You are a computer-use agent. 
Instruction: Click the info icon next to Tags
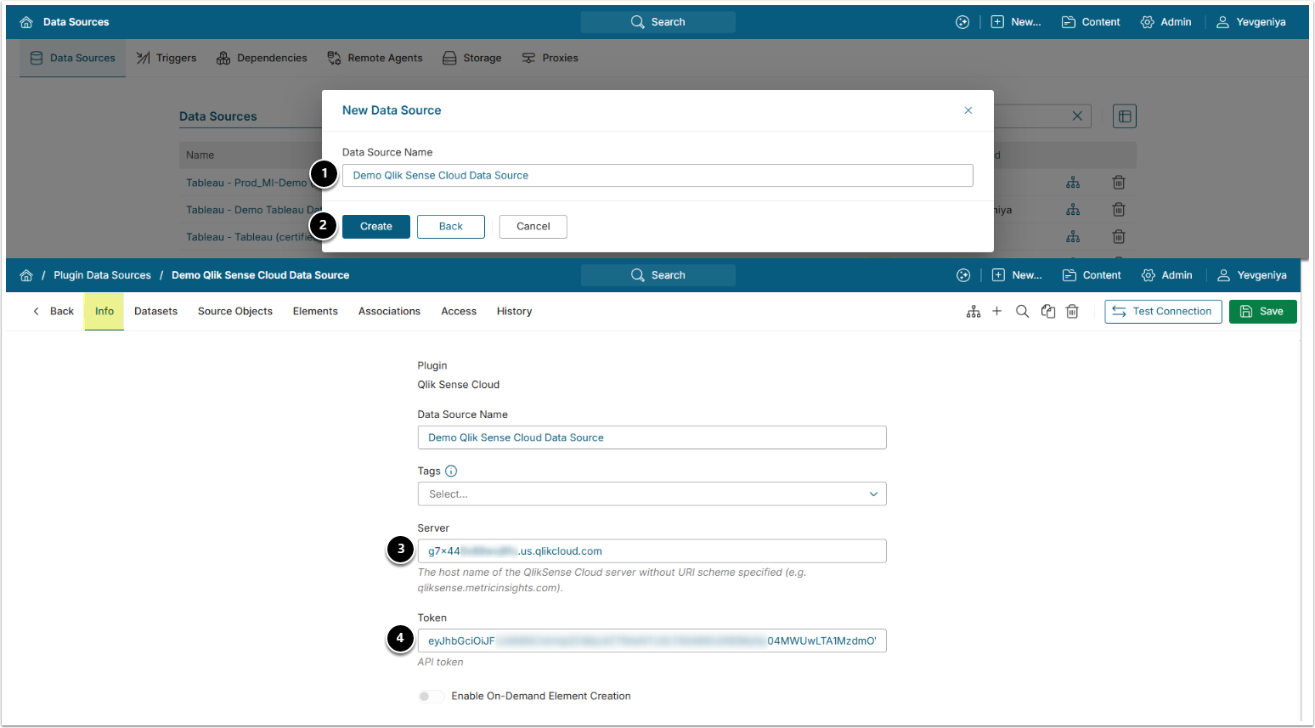coord(451,471)
